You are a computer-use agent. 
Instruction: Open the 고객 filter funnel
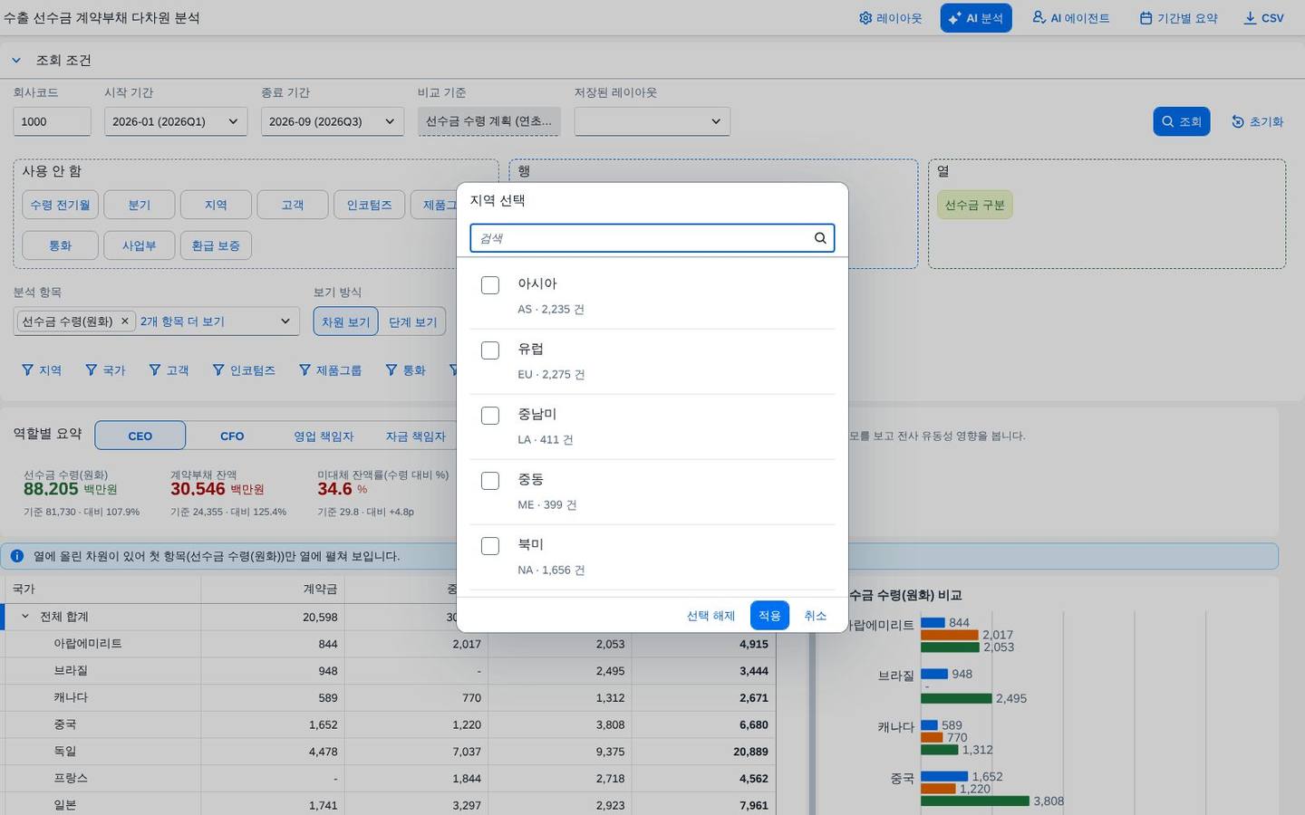(169, 370)
